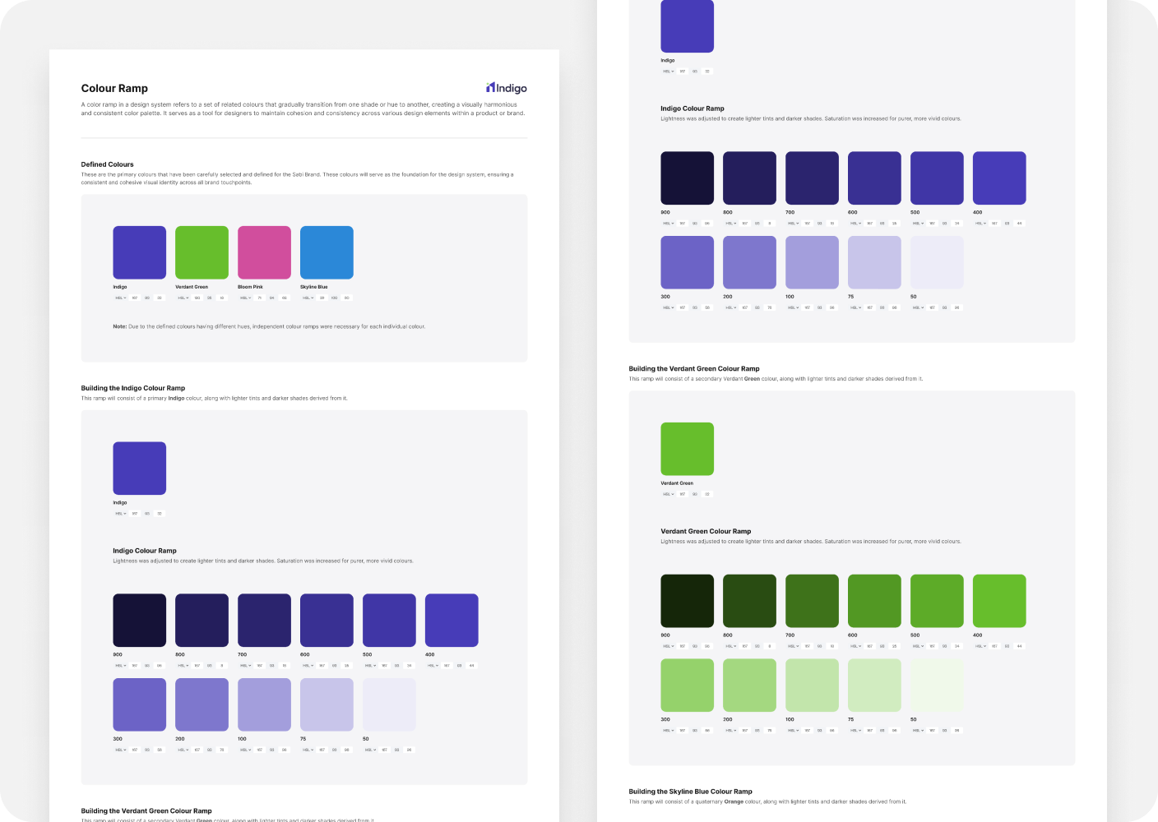Open the HSL dropdown beneath Skyline Blue

(x=307, y=298)
